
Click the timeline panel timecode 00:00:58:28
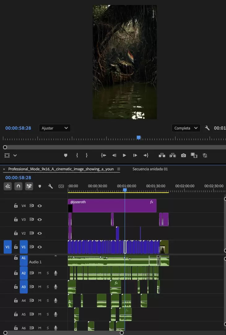[18, 177]
